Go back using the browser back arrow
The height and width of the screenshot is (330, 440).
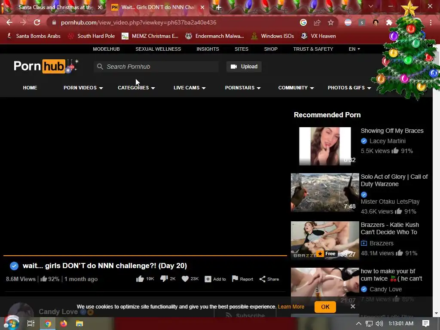tap(9, 22)
